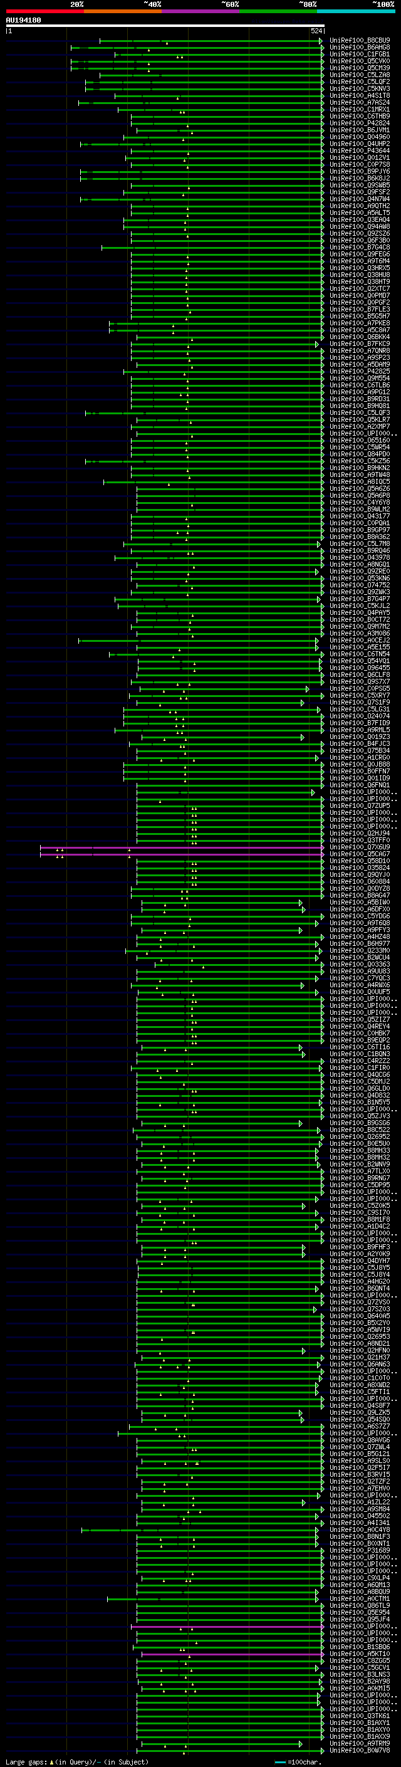The height and width of the screenshot is (1767, 401).
Task: Select the UniRef100_C6TH89 label
Action: pos(359,116)
